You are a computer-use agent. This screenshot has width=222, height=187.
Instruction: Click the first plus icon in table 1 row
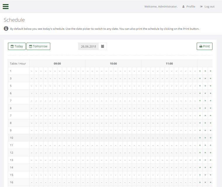pos(200,71)
